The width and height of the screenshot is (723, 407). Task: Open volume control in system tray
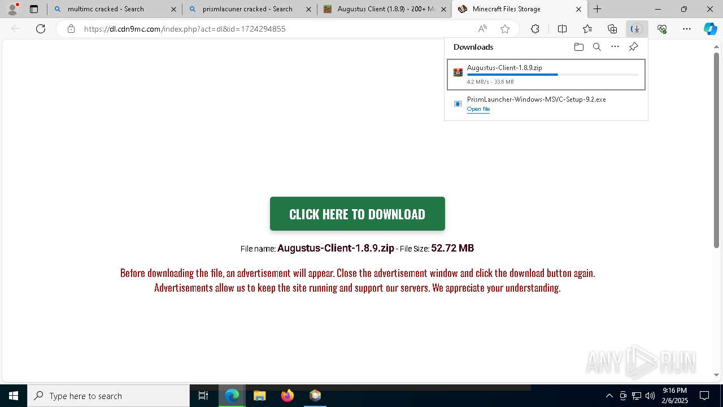(x=650, y=396)
